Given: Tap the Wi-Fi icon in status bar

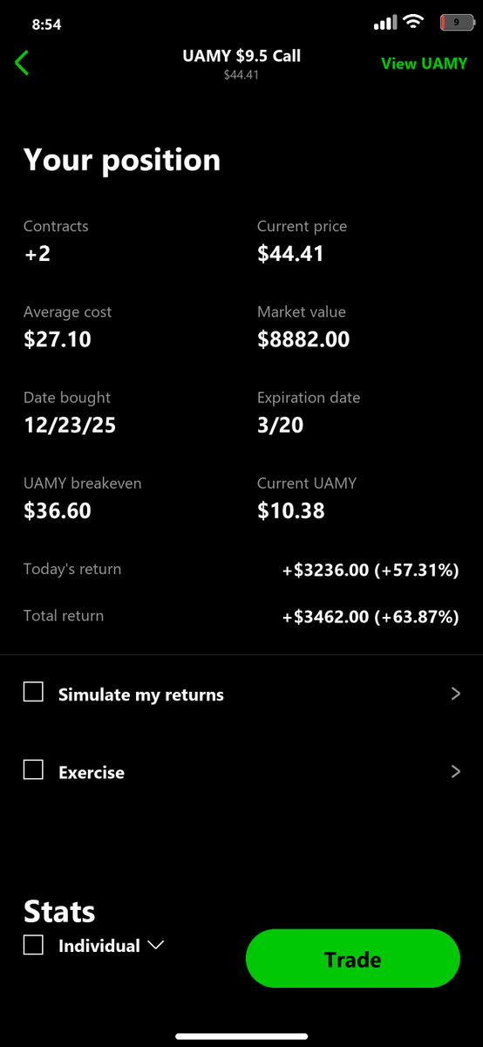Looking at the screenshot, I should coord(414,23).
